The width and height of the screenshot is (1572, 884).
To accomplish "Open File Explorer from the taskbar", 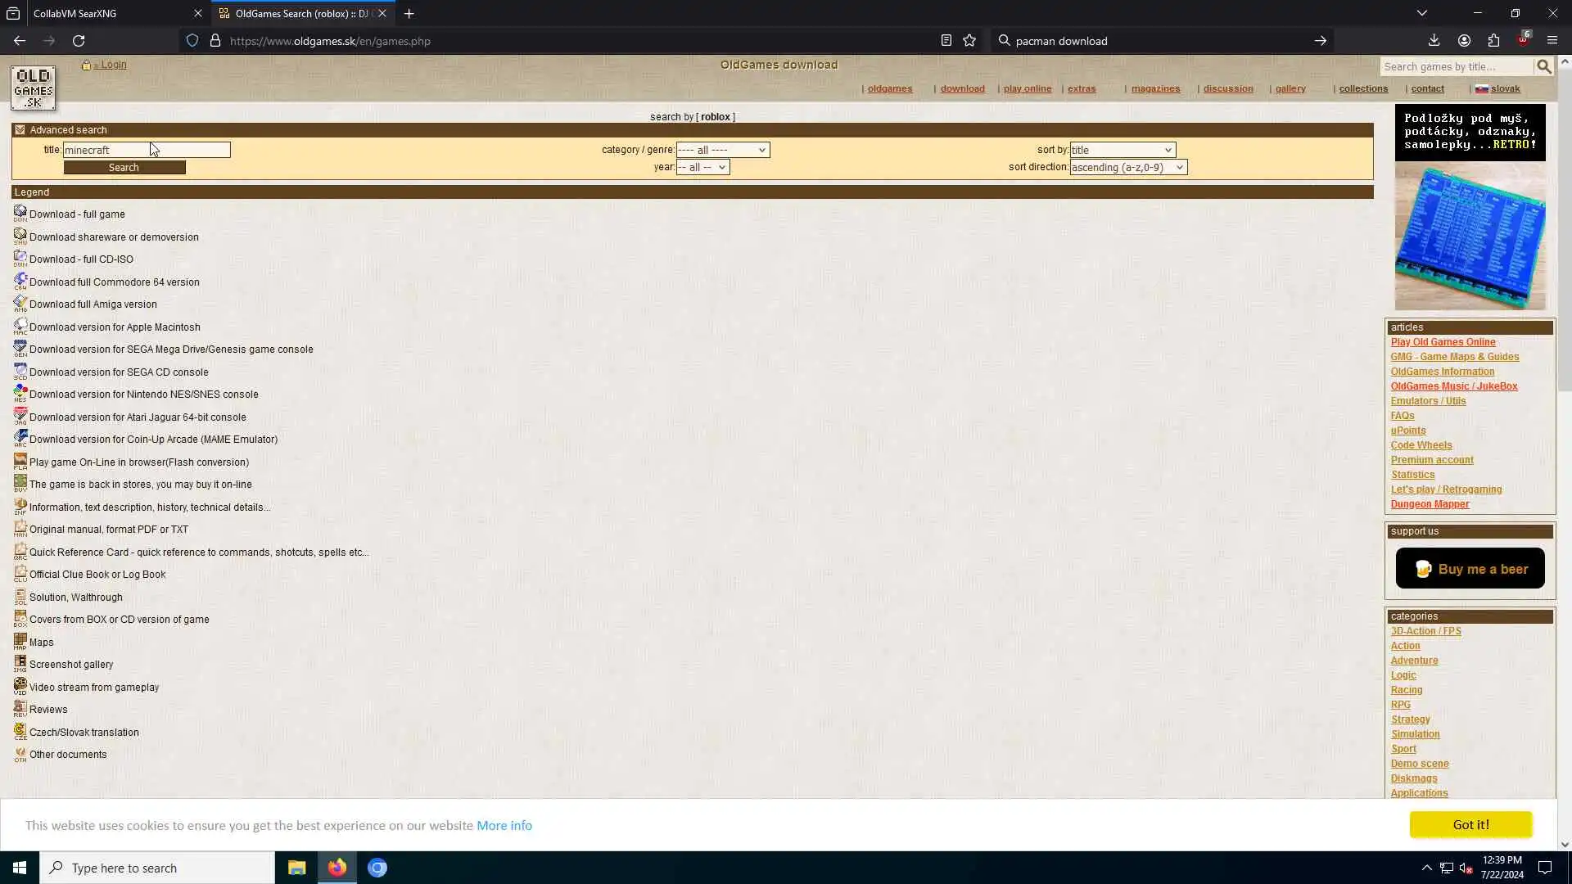I will (x=296, y=868).
